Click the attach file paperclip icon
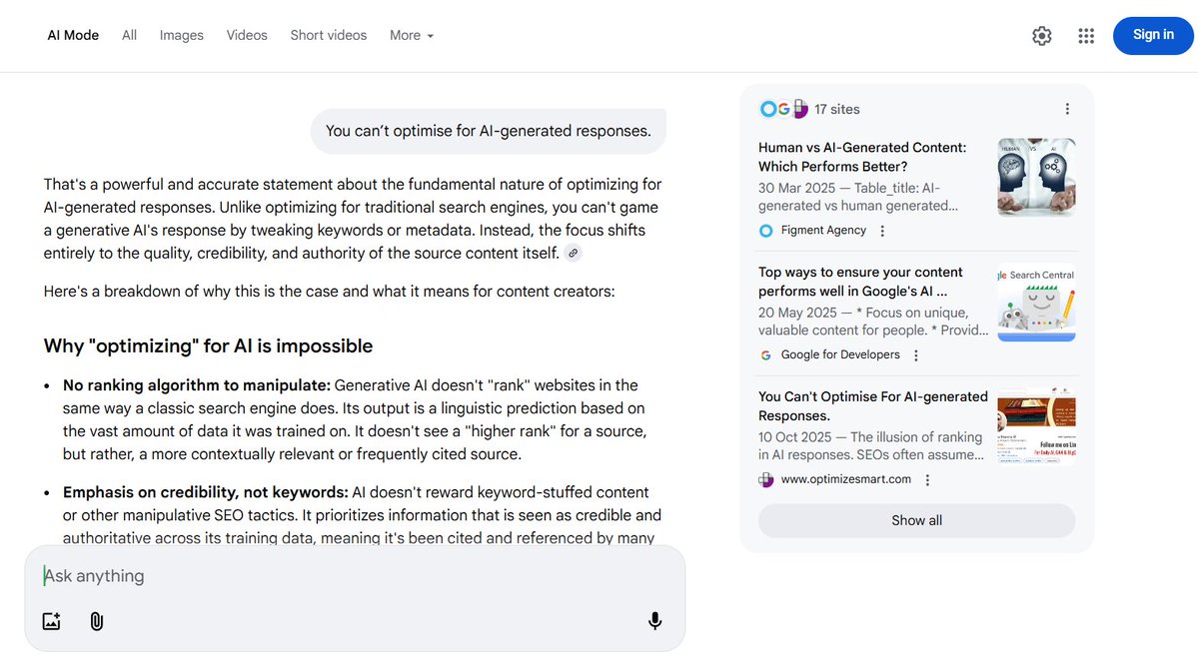 96,621
